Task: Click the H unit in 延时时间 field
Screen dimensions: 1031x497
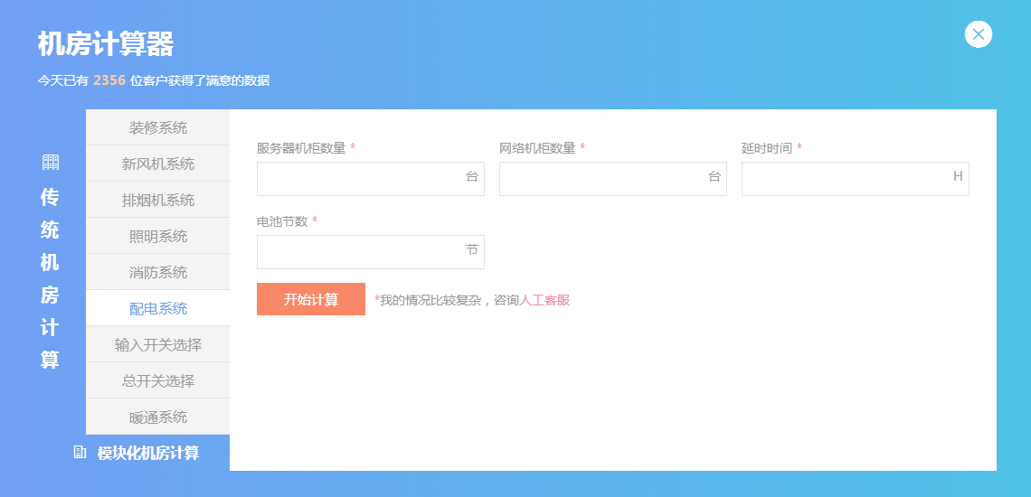Action: point(958,176)
